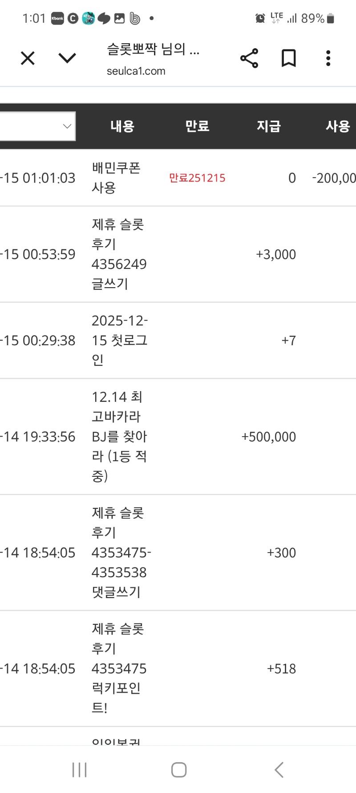Tap the seulca1.com address text
356x793 pixels.
(x=136, y=71)
